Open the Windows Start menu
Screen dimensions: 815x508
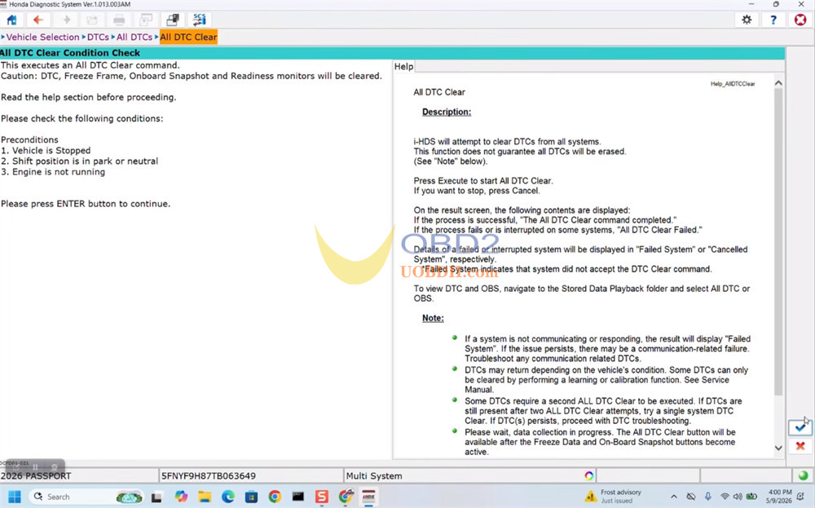[x=15, y=497]
